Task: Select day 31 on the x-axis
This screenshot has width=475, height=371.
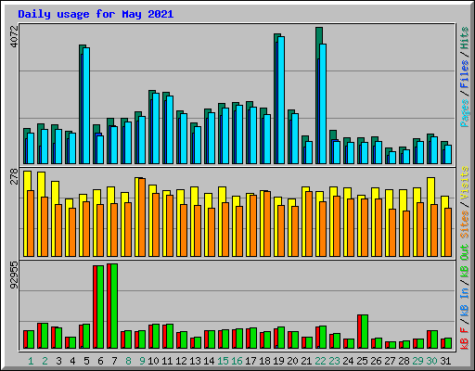Action: coord(445,361)
